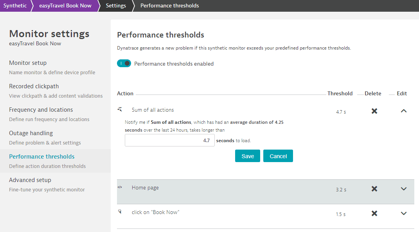
Task: Disable the Performance thresholds enabled switch
Action: (x=124, y=63)
